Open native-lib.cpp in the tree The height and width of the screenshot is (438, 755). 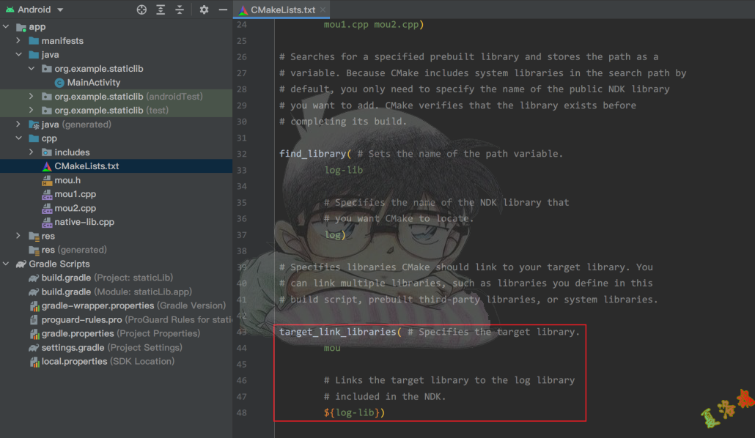click(84, 222)
